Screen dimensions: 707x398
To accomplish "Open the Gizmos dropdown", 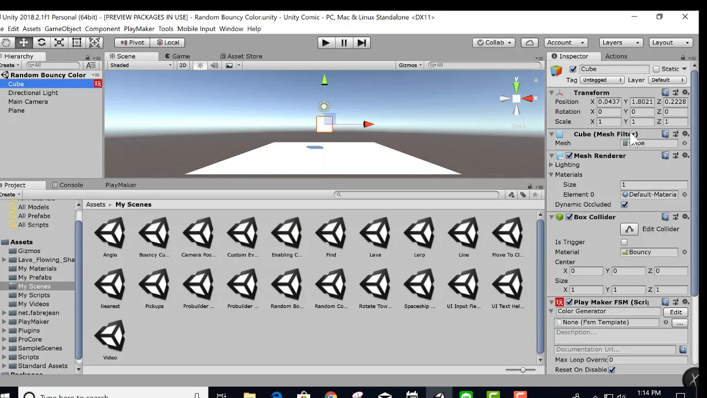I will click(x=410, y=65).
